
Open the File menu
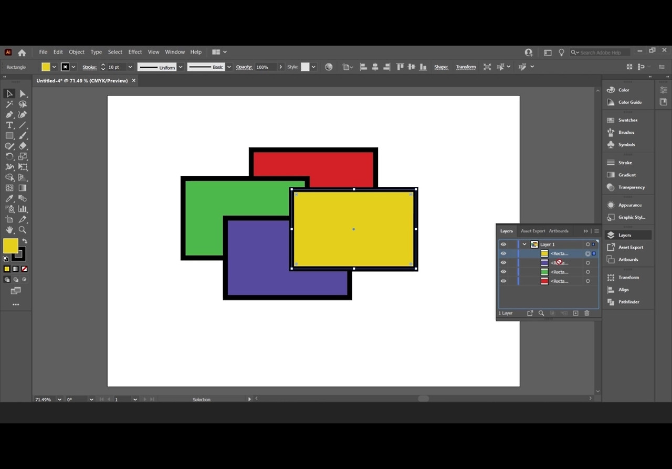43,52
